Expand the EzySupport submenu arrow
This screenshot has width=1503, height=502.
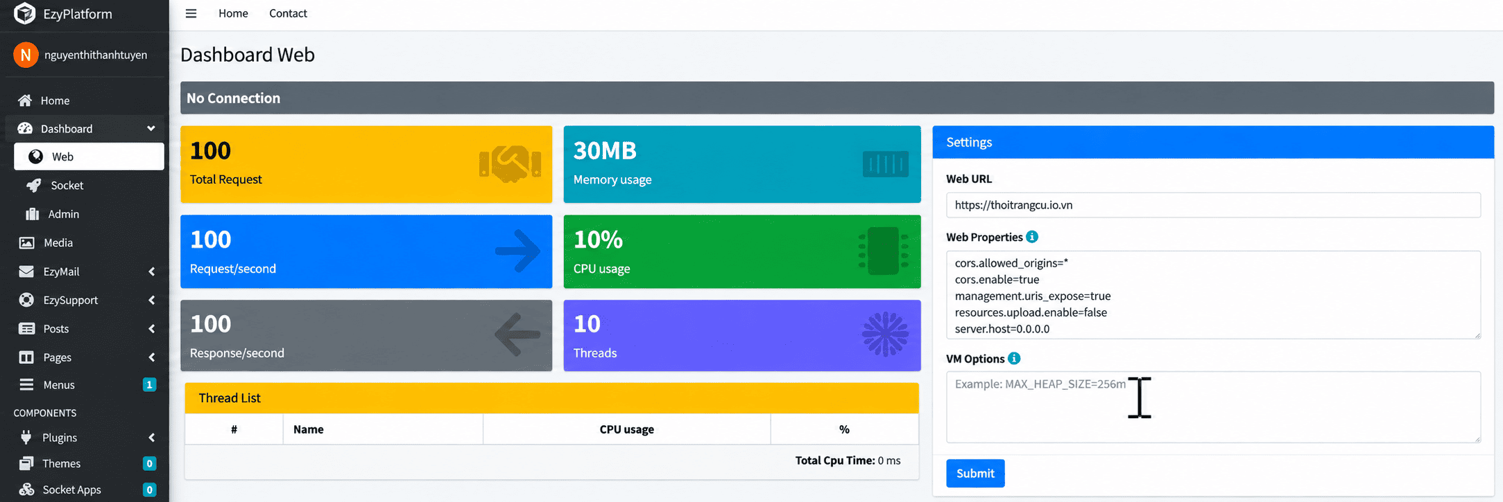[x=151, y=300]
